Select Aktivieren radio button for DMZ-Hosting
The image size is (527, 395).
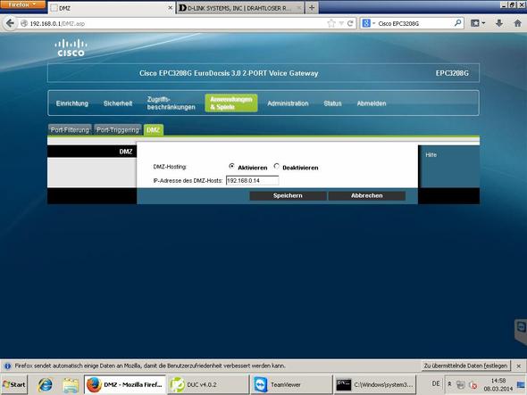pos(231,166)
